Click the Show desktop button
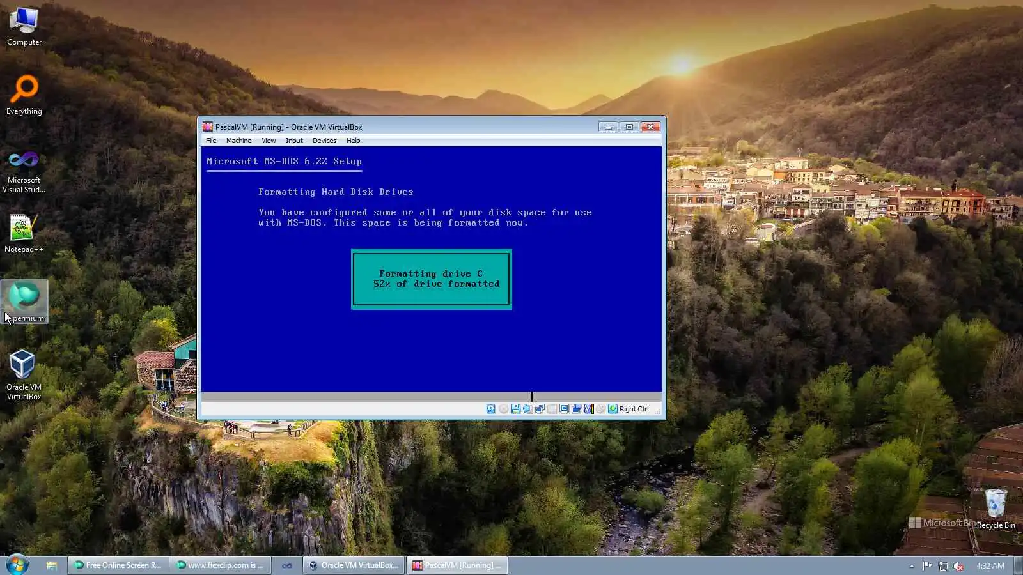The width and height of the screenshot is (1023, 575). pyautogui.click(x=1018, y=565)
